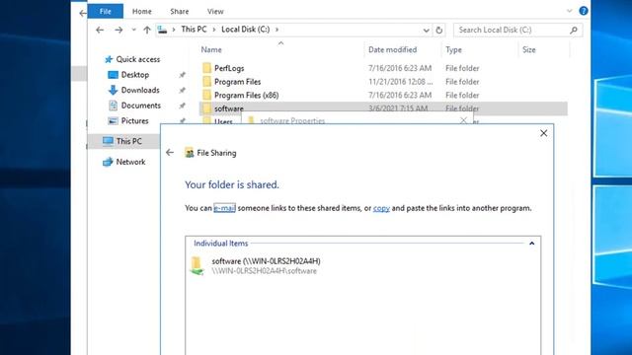Sort files by Name column header

tap(211, 49)
